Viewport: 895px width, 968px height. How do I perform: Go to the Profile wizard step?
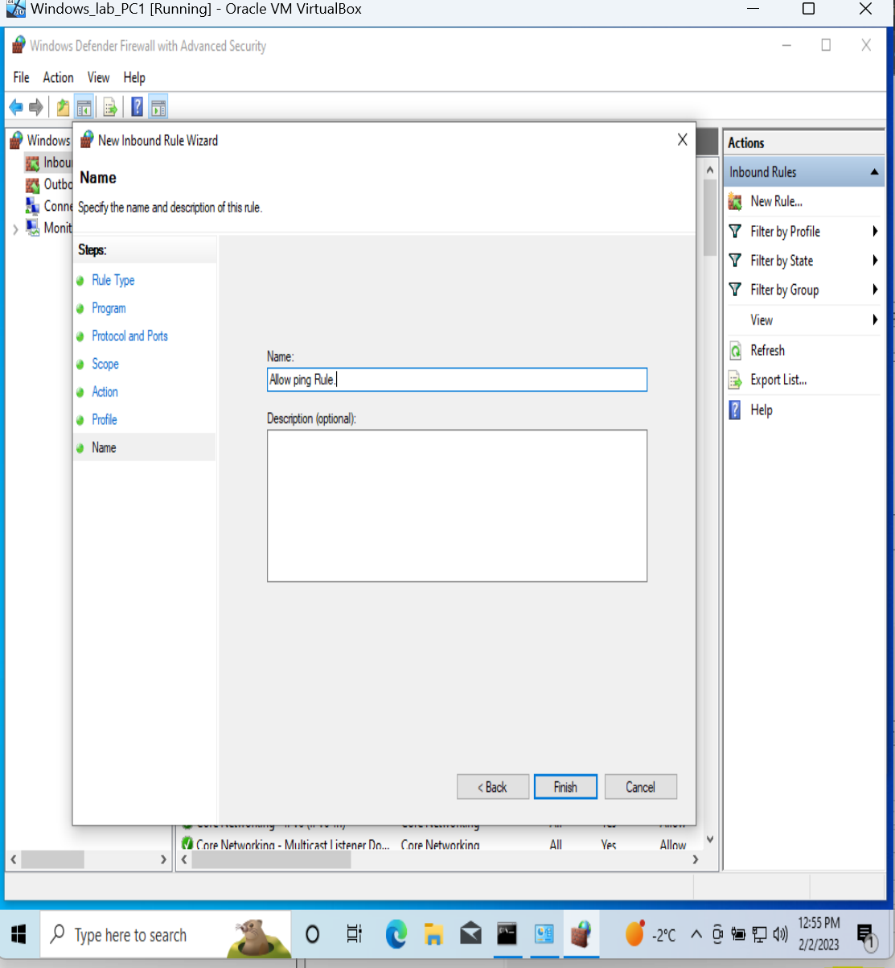(x=105, y=419)
